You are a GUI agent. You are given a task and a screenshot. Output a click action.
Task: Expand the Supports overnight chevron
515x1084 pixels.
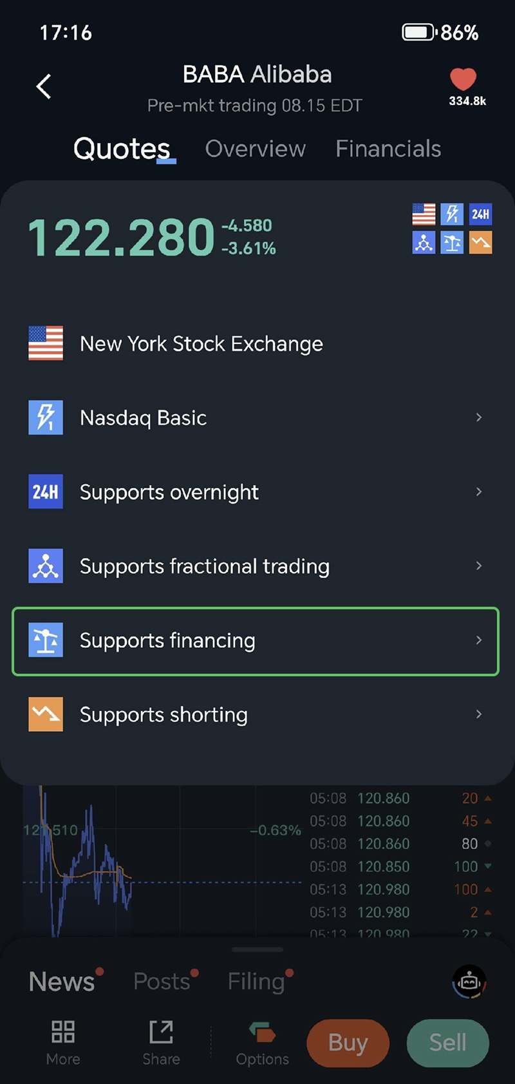pyautogui.click(x=478, y=491)
